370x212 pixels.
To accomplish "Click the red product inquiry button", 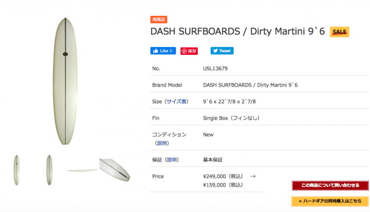I will point(330,186).
